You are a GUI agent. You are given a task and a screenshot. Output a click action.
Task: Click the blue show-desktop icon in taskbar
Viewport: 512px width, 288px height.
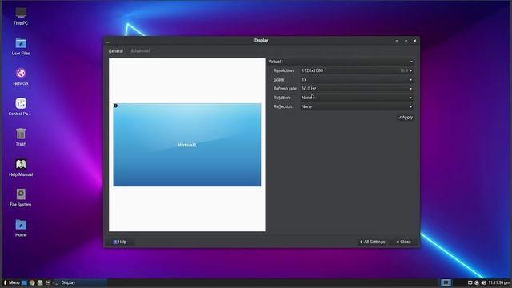(24, 282)
